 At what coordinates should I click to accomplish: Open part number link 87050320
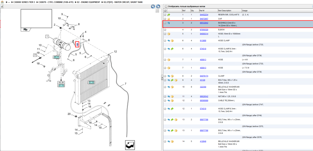[204, 30]
